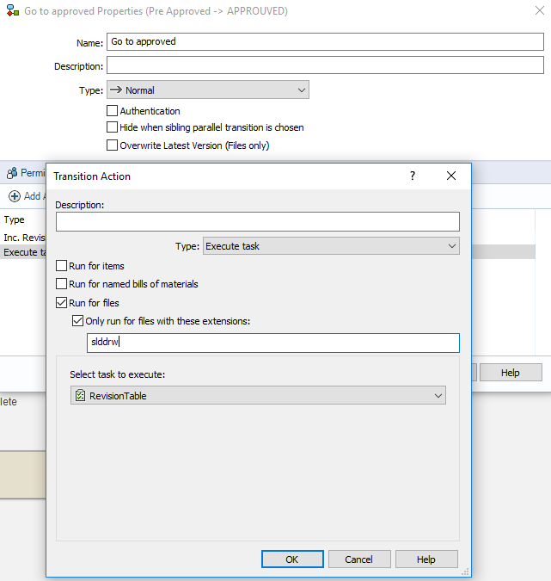Click into the slddrw extensions field

[272, 343]
